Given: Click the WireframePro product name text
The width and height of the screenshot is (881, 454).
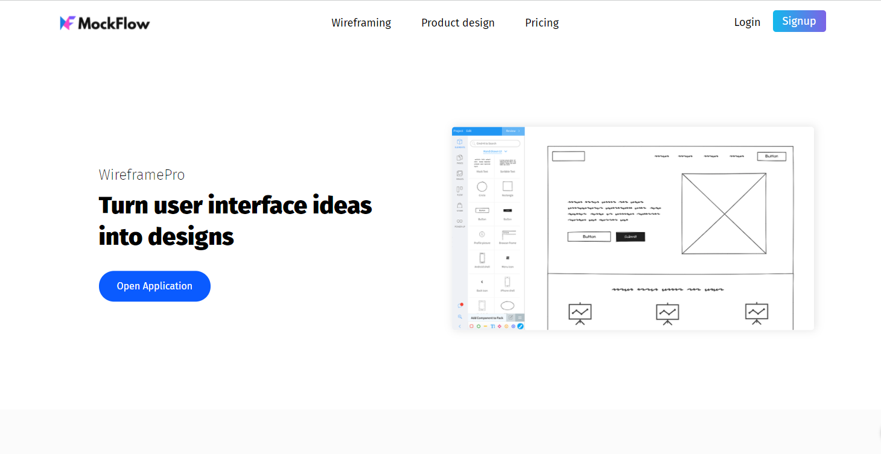Looking at the screenshot, I should [142, 175].
